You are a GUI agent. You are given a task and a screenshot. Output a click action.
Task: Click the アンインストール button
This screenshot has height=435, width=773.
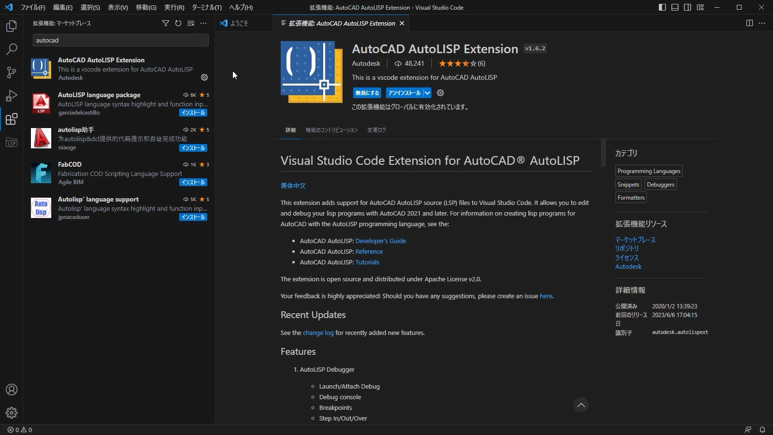[x=404, y=93]
